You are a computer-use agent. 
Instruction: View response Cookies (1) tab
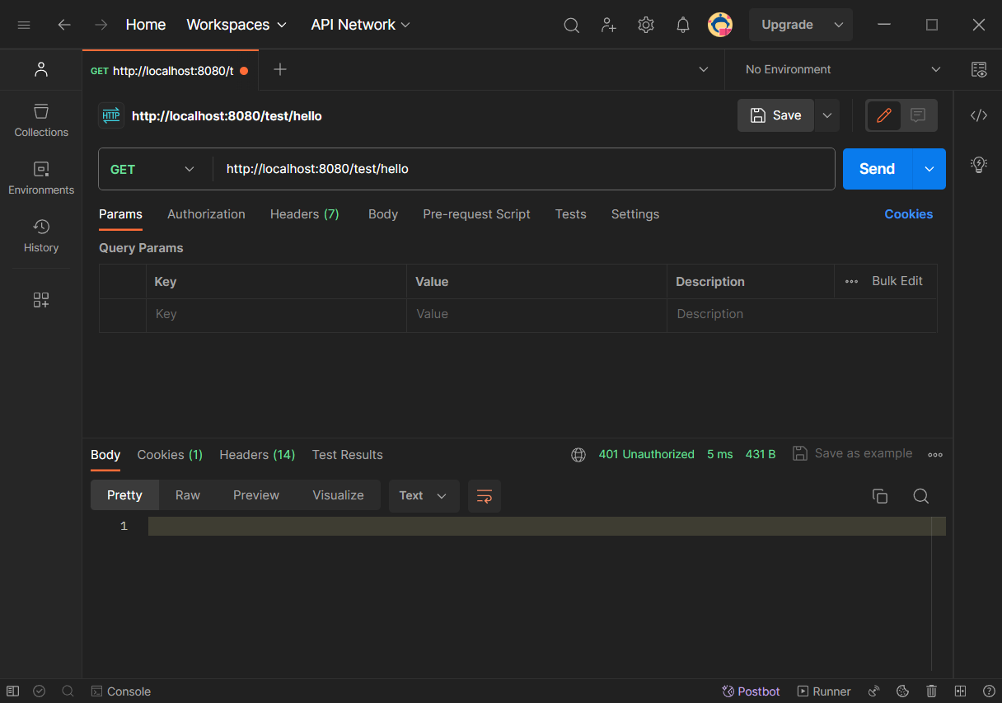[170, 455]
